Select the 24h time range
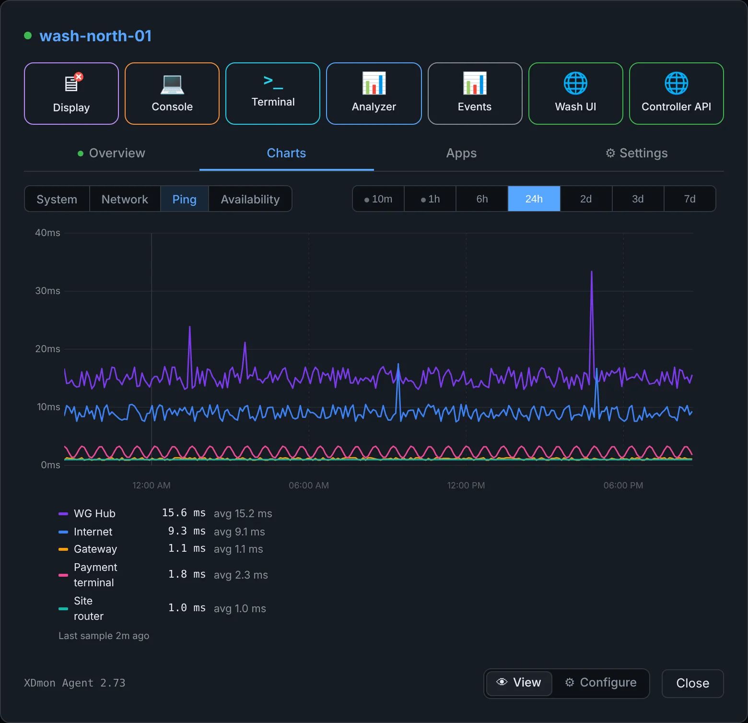748x723 pixels. 534,199
